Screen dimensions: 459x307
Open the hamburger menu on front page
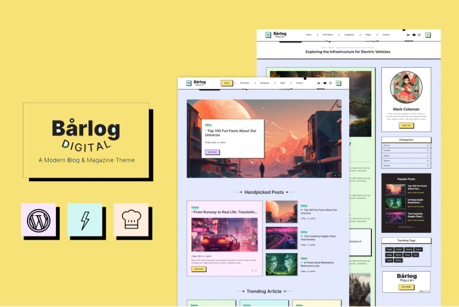click(x=189, y=83)
